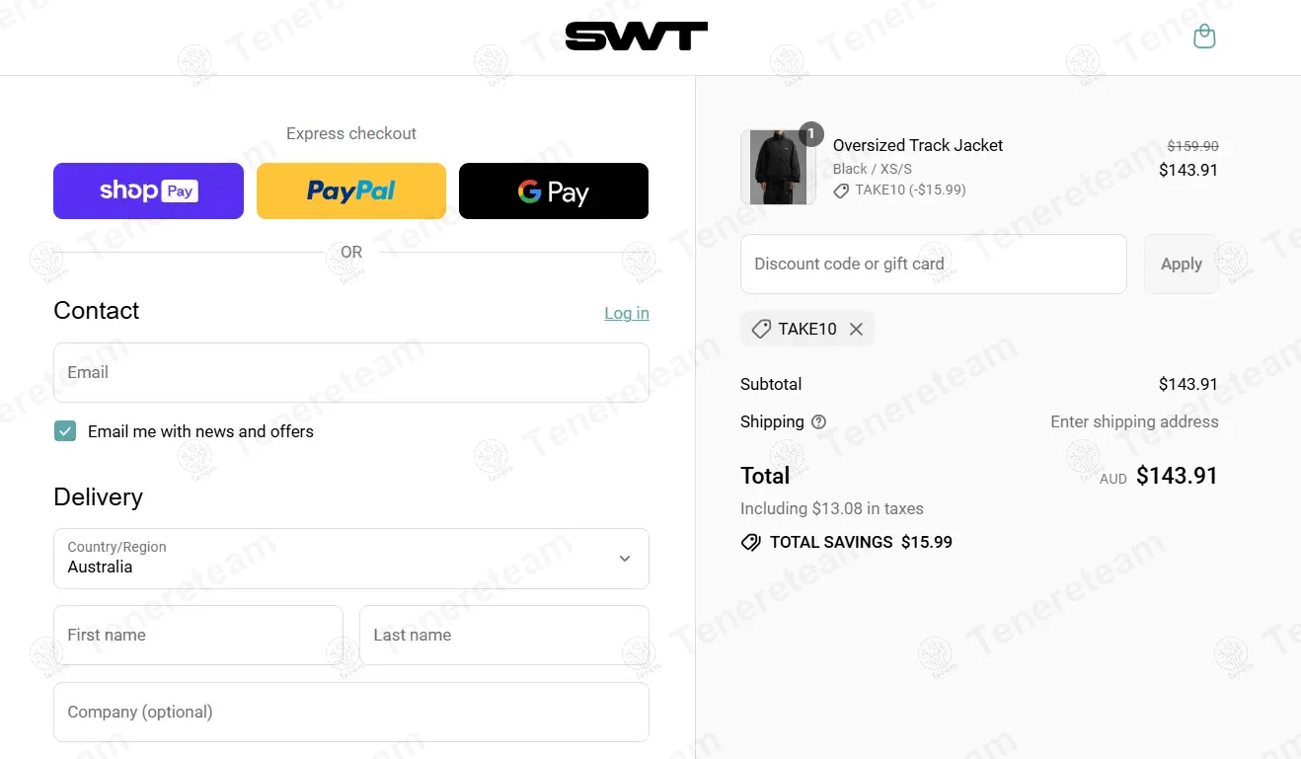Image resolution: width=1301 pixels, height=759 pixels.
Task: Click the Discount code or gift card field
Action: click(934, 264)
